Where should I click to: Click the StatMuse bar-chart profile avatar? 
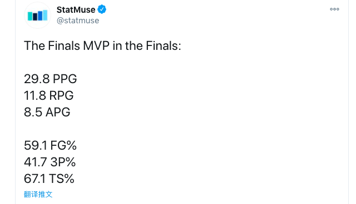point(37,16)
